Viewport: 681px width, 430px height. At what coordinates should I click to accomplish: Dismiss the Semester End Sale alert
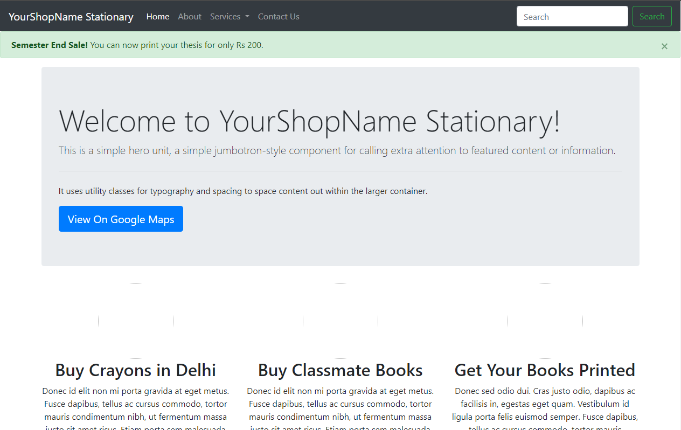point(664,46)
